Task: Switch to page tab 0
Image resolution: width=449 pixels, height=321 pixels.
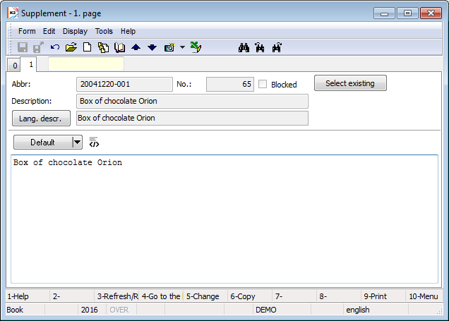Action: click(15, 66)
